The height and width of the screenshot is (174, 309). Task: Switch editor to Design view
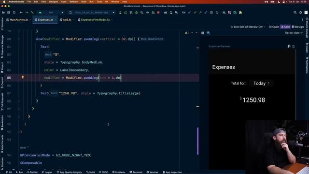click(298, 27)
